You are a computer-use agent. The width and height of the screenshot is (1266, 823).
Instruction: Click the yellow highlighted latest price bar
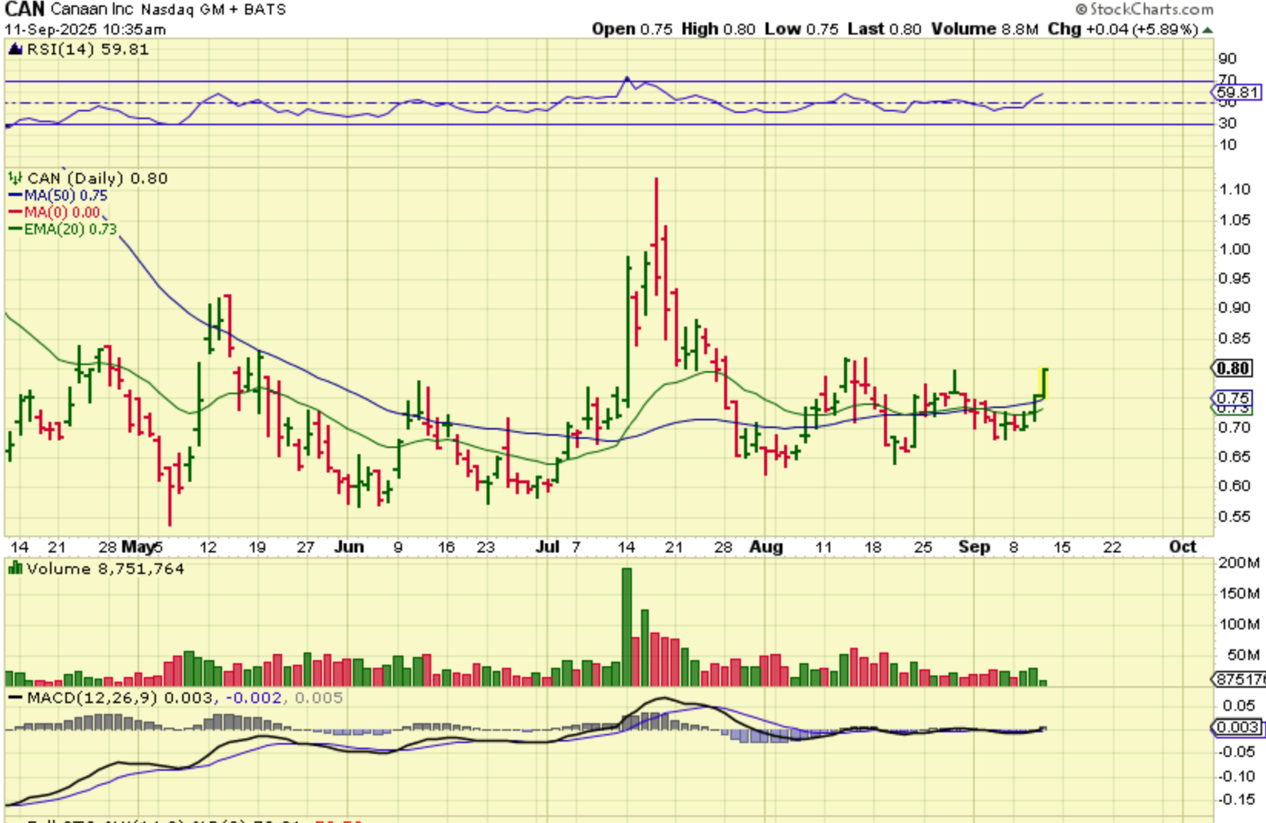coord(1043,383)
